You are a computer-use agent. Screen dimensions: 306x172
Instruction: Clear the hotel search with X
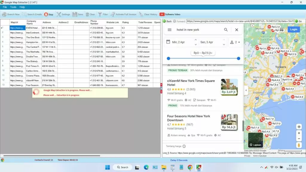tap(237, 30)
